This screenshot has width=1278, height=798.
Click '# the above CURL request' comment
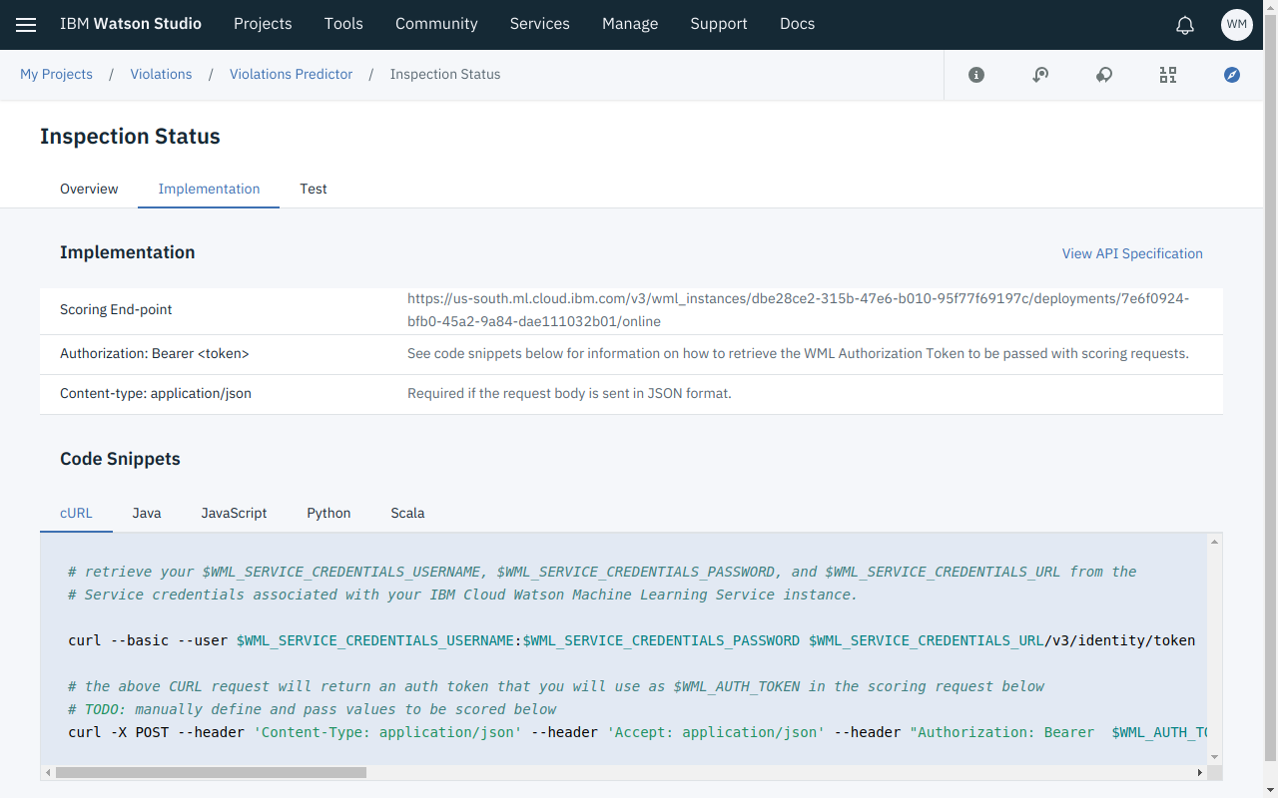(x=556, y=686)
